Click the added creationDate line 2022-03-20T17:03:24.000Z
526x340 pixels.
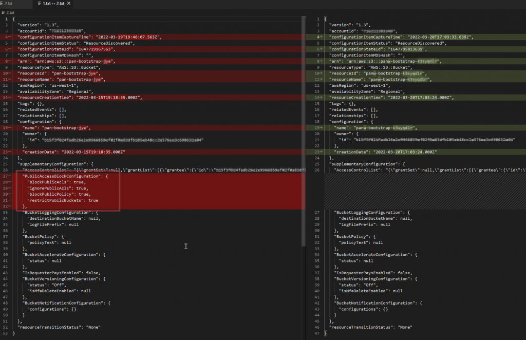[416, 152]
